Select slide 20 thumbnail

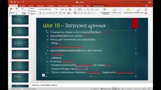click(x=20, y=78)
